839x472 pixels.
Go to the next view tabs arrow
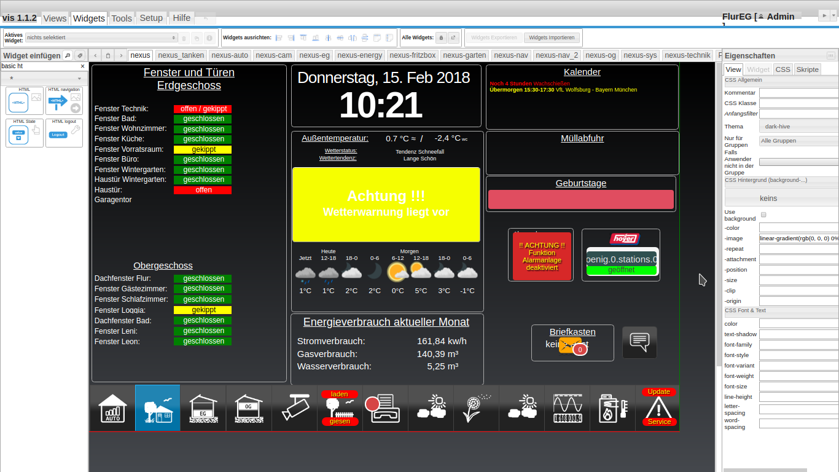(x=121, y=55)
